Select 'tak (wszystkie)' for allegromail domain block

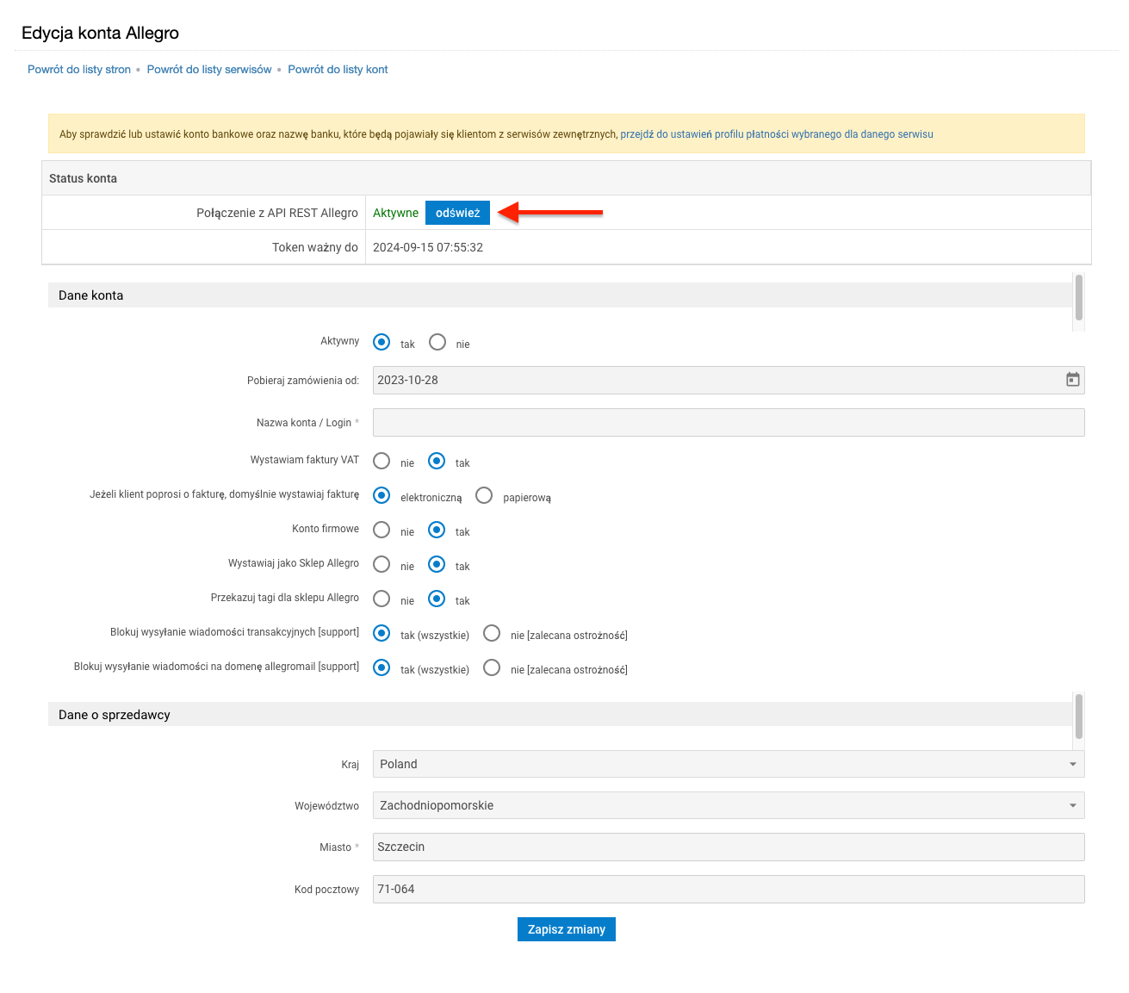pos(382,667)
